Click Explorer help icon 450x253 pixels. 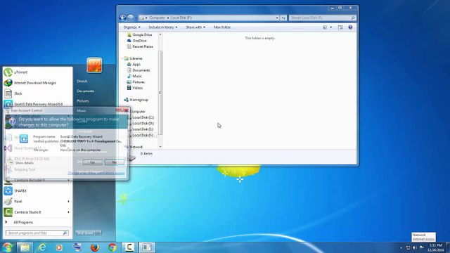point(350,27)
